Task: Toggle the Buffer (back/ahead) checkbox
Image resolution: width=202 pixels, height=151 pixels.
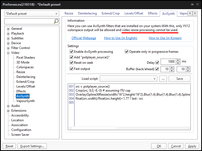Action: [157, 69]
